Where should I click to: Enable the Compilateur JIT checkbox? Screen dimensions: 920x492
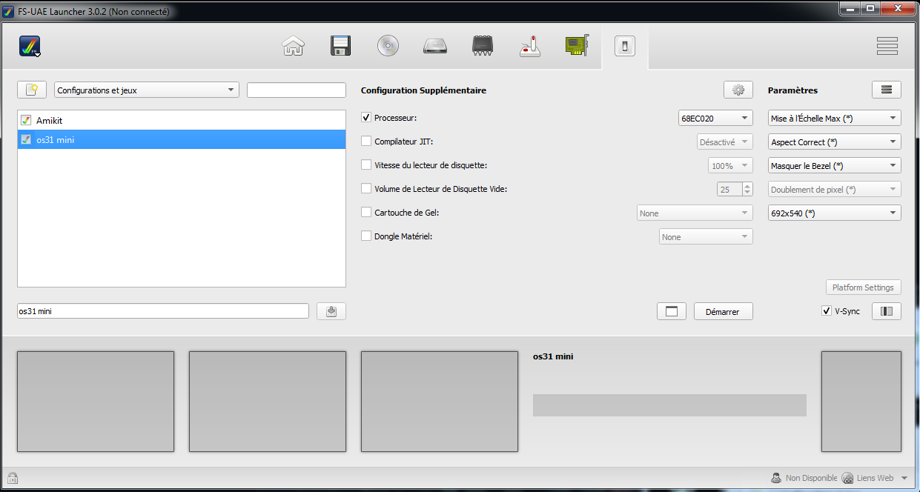point(366,142)
